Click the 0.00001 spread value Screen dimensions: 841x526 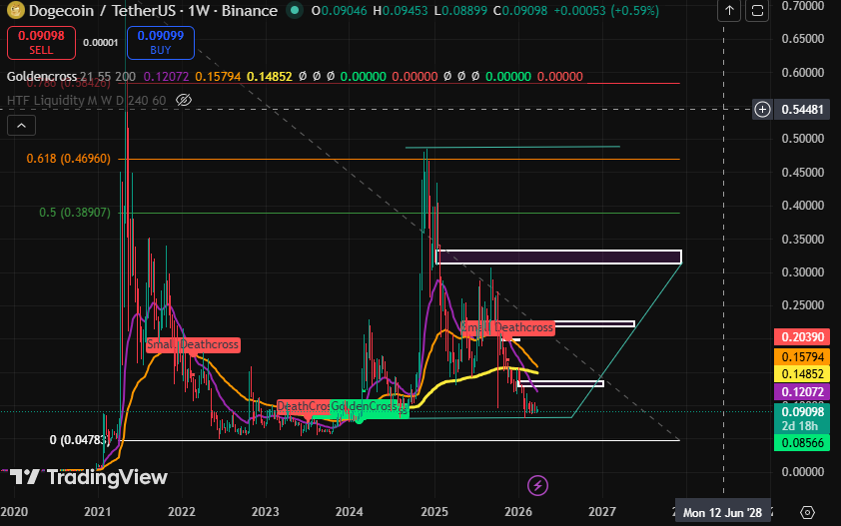pyautogui.click(x=100, y=42)
